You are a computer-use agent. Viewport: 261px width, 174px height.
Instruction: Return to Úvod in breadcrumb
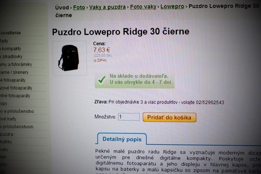click(62, 8)
